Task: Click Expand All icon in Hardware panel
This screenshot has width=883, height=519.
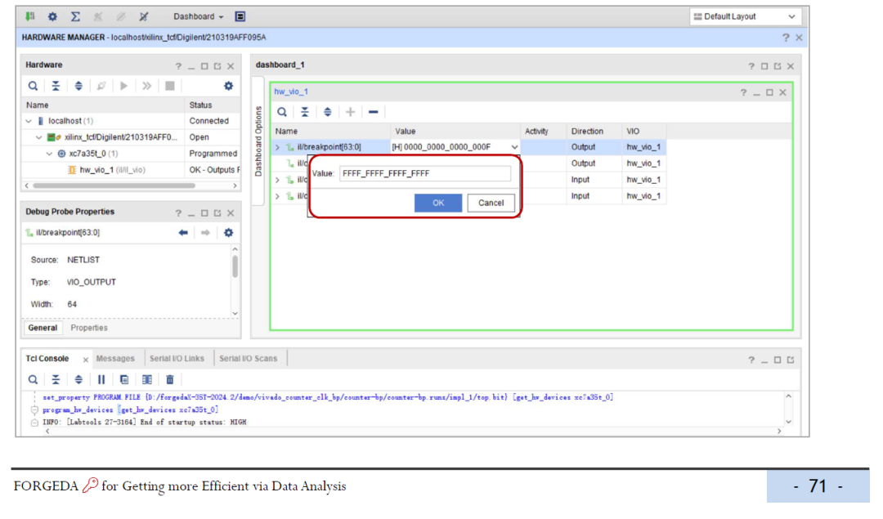Action: (x=78, y=86)
